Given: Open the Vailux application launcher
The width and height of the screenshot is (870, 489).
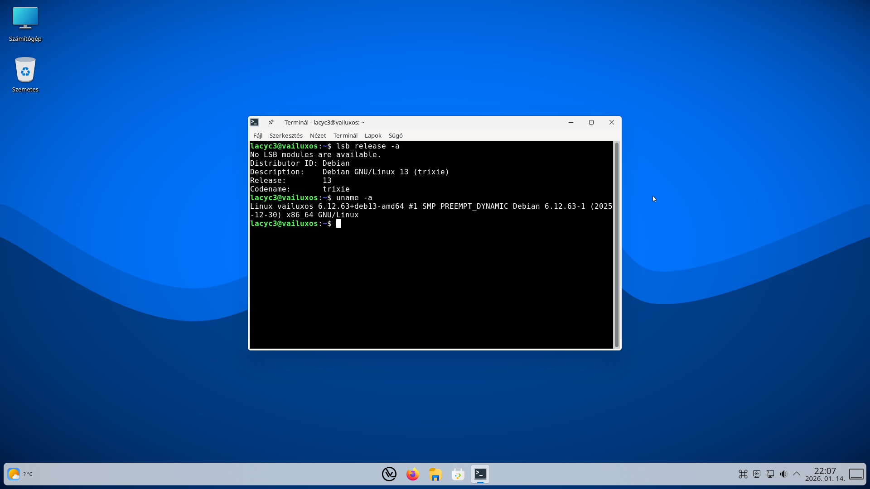Looking at the screenshot, I should pyautogui.click(x=389, y=474).
